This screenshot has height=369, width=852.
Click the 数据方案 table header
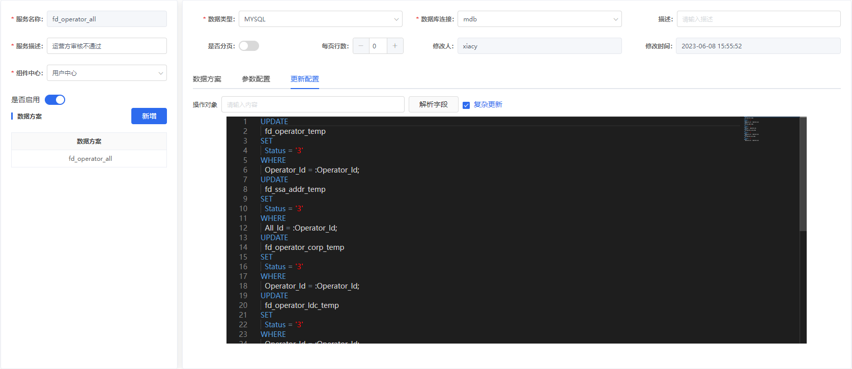89,141
